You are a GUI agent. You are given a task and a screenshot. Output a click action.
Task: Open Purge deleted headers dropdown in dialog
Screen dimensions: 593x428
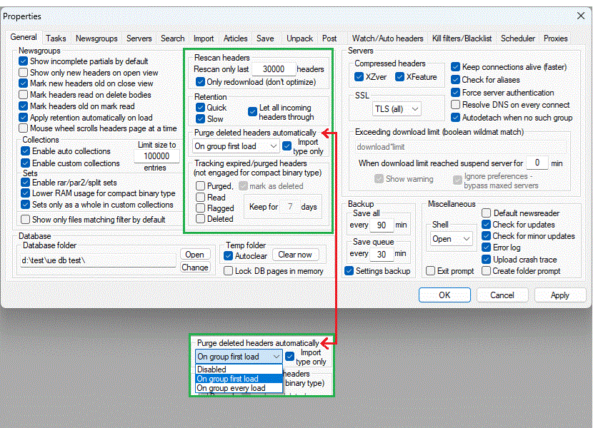point(236,146)
